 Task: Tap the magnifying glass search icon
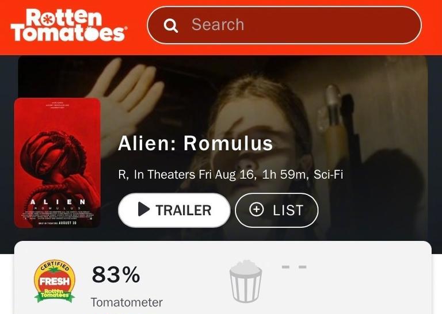tap(171, 25)
